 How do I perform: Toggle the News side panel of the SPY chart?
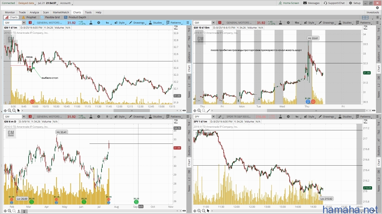[x=378, y=188]
